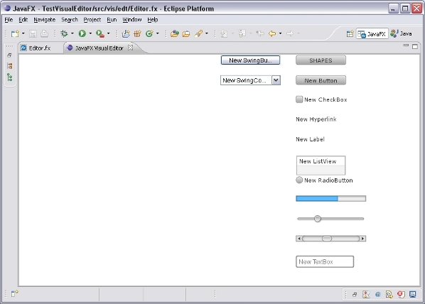Open the New wizard dropdown arrow
The width and height of the screenshot is (425, 304).
pos(23,33)
